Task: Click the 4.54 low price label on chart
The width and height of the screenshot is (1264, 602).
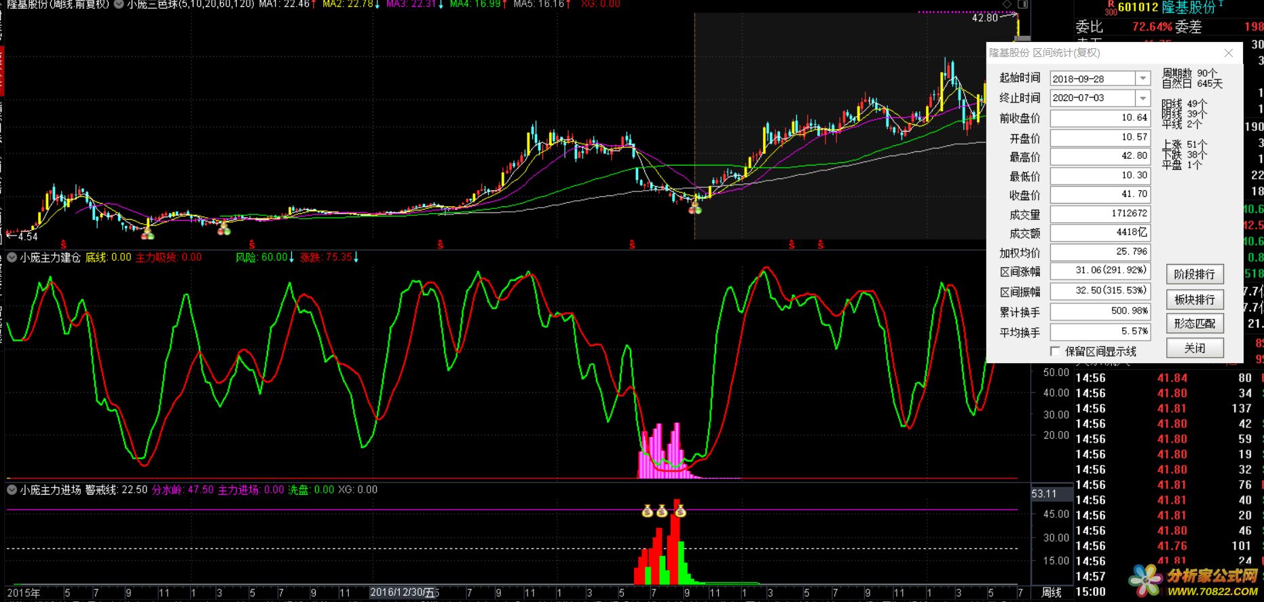Action: coord(28,237)
